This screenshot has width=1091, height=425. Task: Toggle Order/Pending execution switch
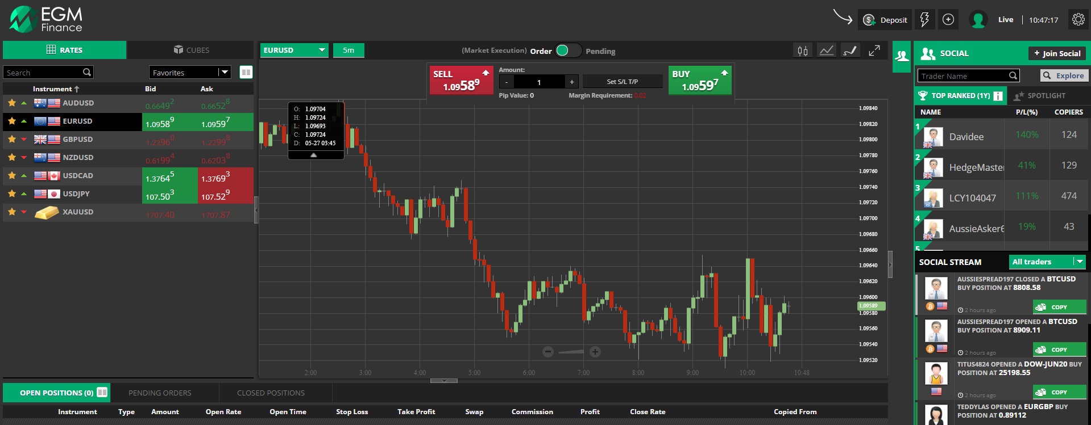point(567,51)
